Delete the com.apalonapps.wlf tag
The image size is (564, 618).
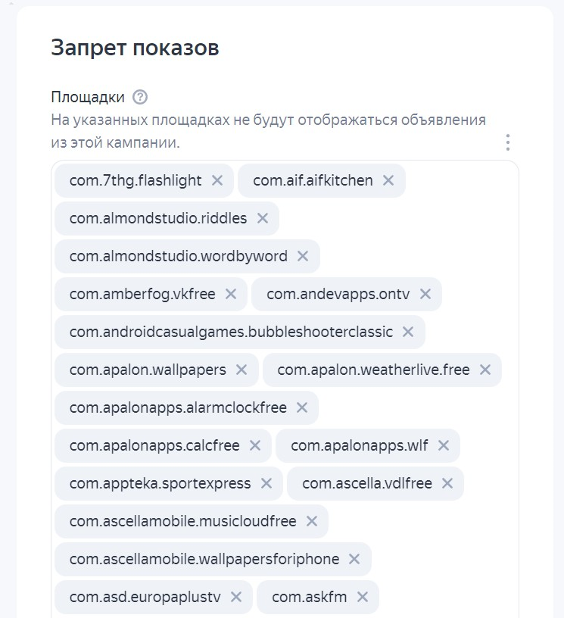pos(444,445)
